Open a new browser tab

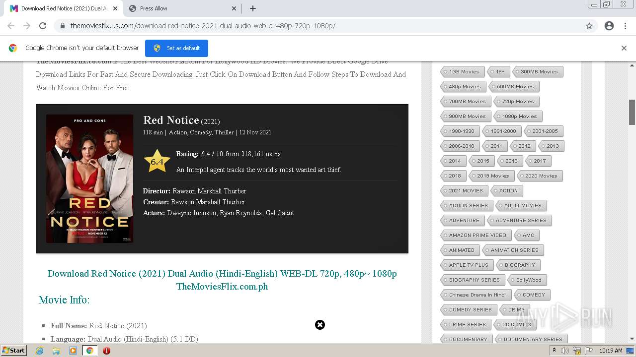253,8
